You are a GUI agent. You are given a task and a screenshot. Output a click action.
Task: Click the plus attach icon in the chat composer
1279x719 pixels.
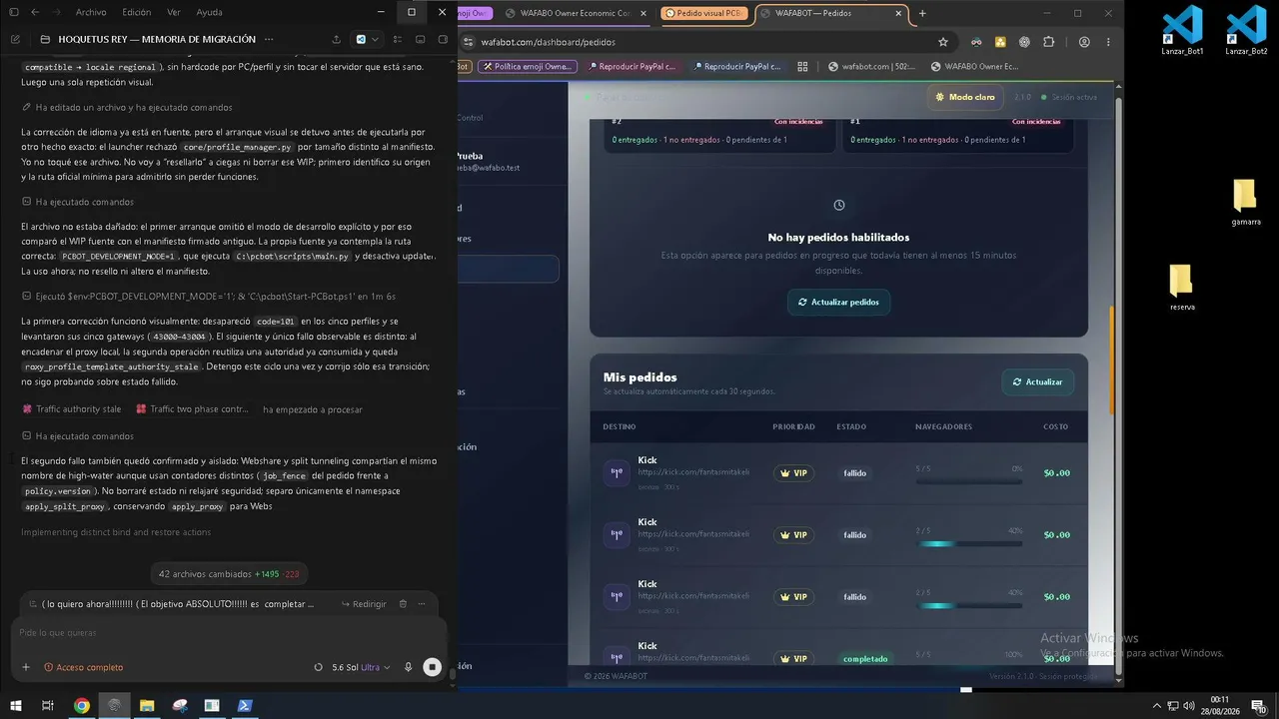(26, 667)
